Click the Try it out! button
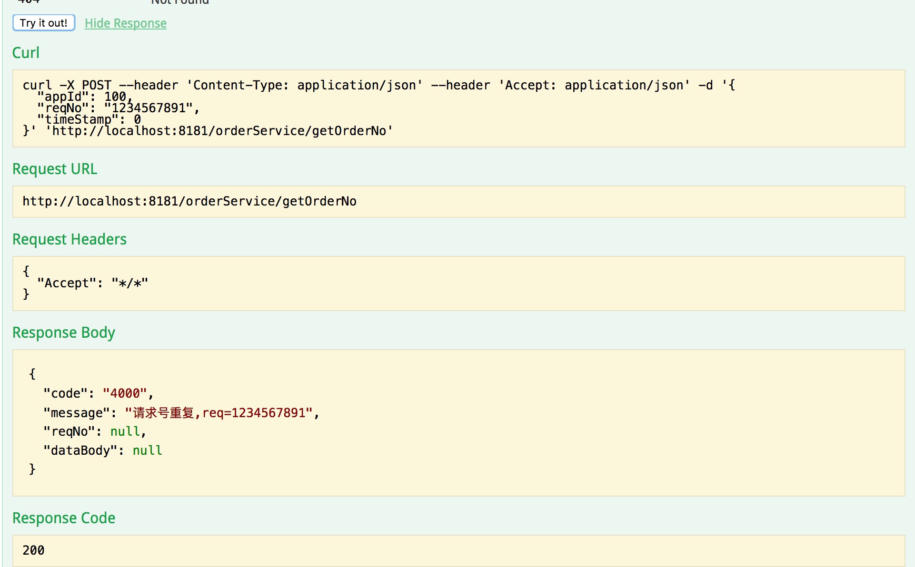This screenshot has height=567, width=915. [43, 23]
